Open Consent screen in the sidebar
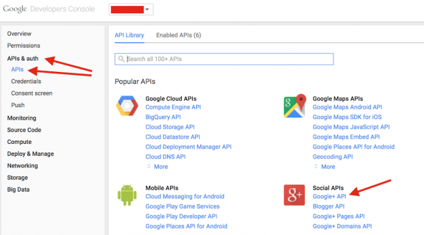This screenshot has height=235, width=424. 31,93
